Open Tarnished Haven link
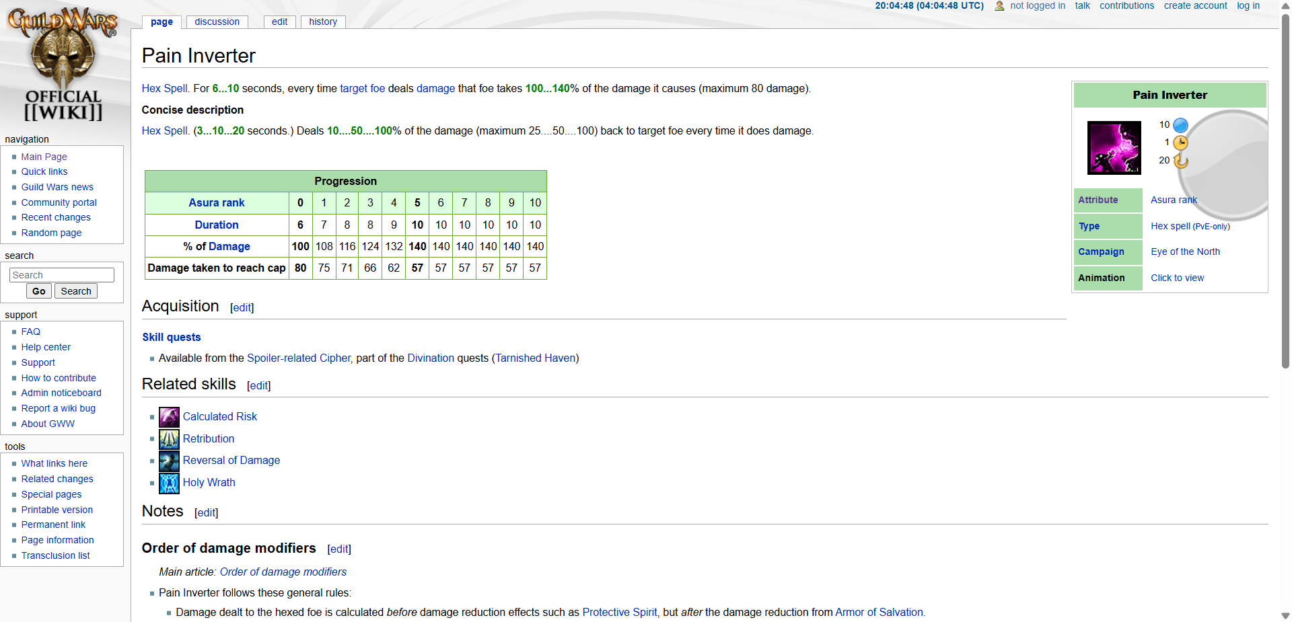 point(535,358)
